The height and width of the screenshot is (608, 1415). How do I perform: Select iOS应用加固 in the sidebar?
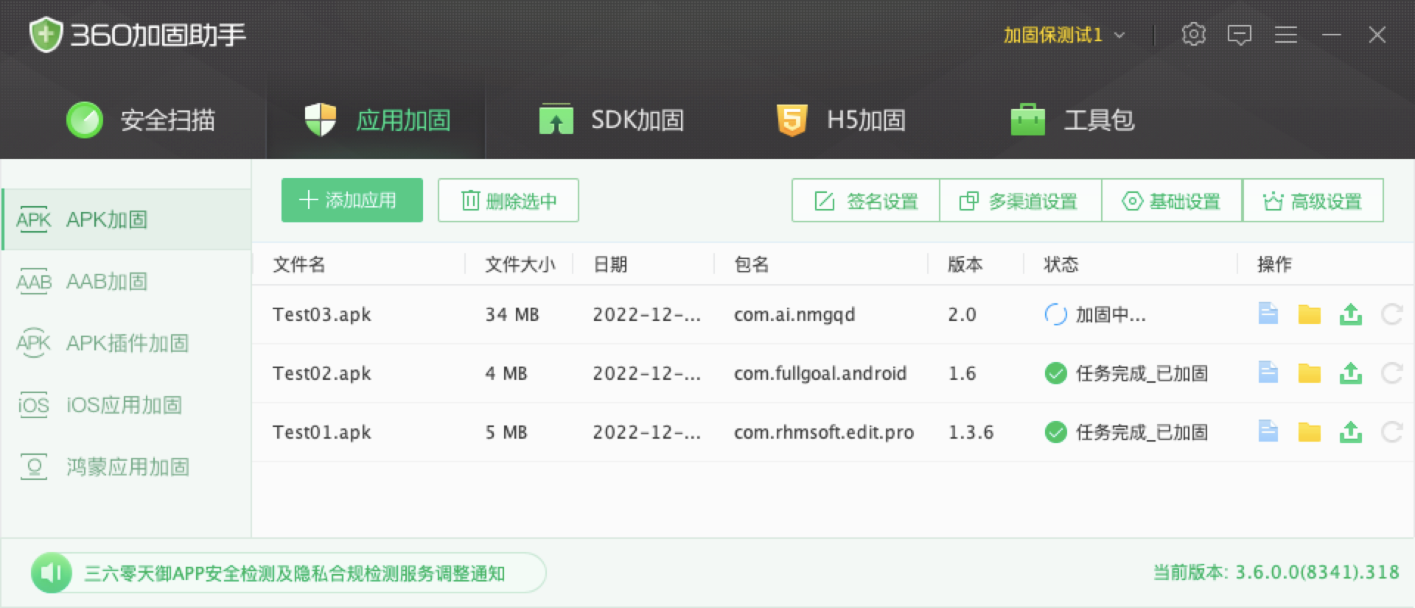click(x=127, y=405)
